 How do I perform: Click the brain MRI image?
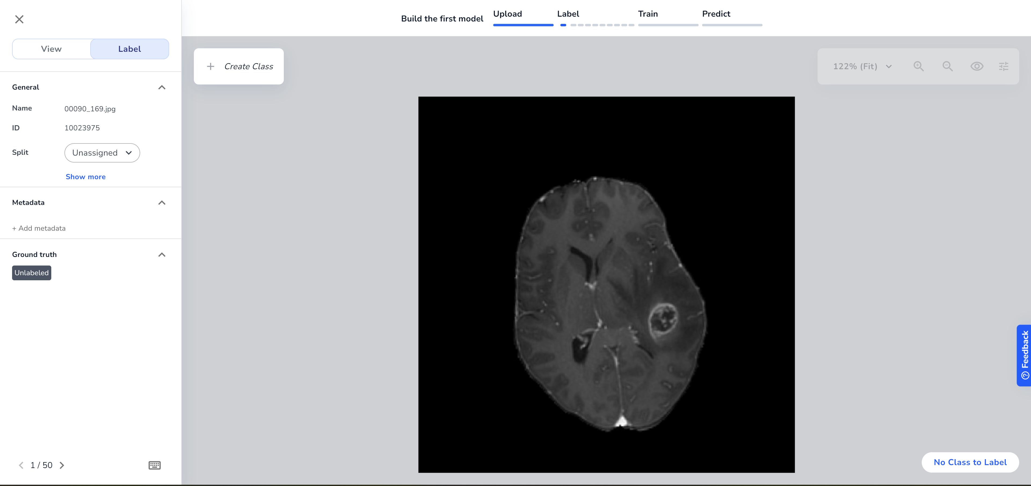pos(606,285)
